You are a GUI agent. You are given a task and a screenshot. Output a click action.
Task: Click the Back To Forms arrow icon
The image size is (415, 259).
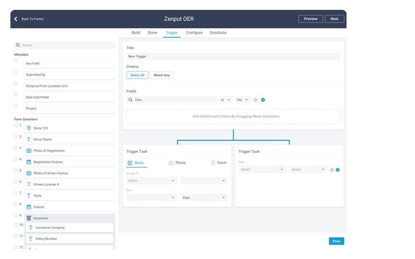(16, 19)
